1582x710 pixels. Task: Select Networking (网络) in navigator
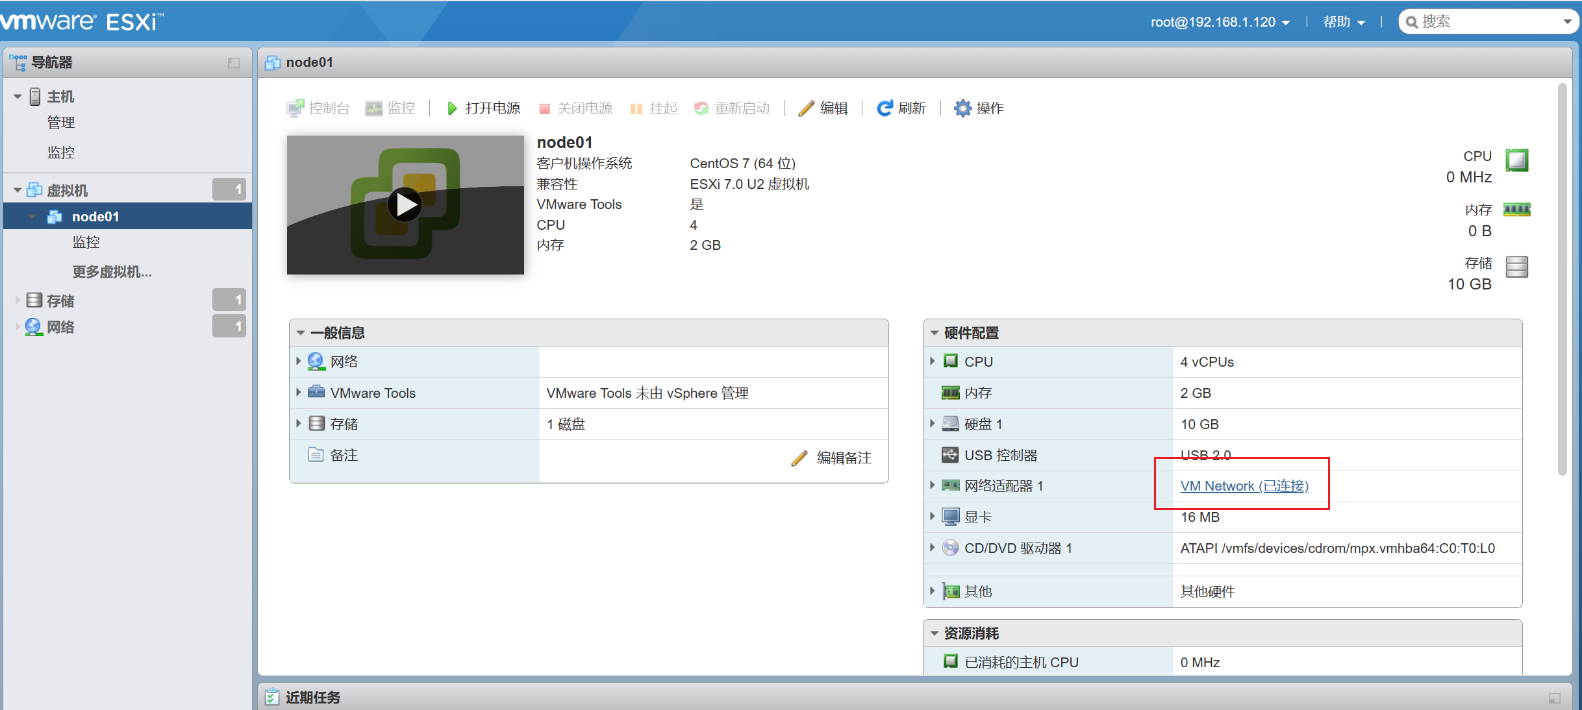click(60, 326)
